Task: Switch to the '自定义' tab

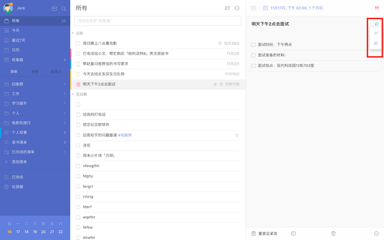Action: coord(56,72)
